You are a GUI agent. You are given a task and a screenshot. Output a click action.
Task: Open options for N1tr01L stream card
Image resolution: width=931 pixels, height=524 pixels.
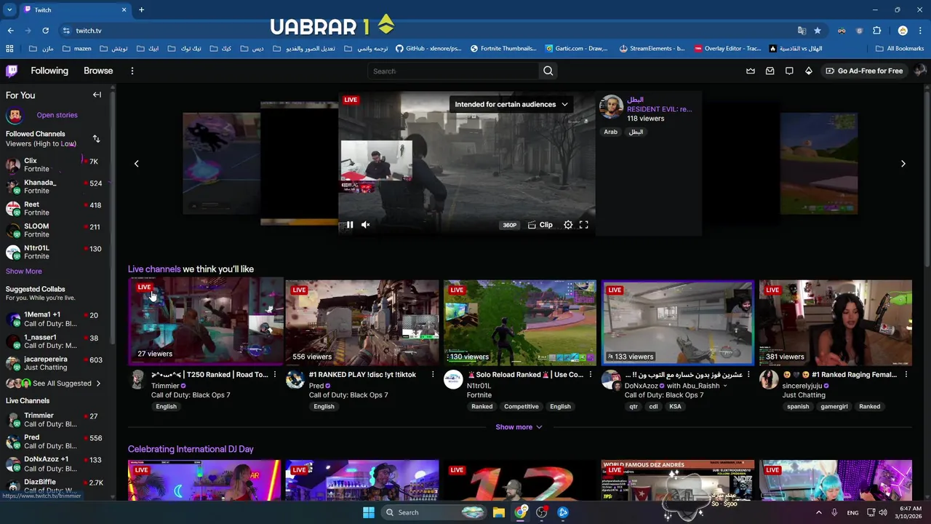pos(591,374)
